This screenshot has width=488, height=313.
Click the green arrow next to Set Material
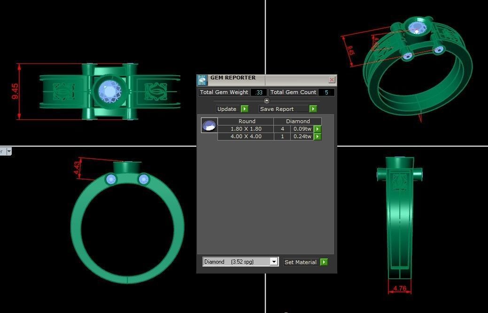click(324, 262)
